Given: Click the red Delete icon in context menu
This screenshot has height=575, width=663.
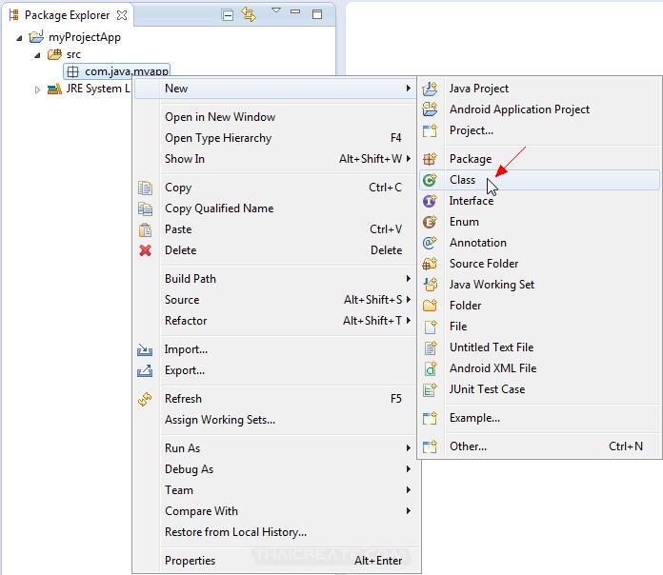Looking at the screenshot, I should [145, 250].
